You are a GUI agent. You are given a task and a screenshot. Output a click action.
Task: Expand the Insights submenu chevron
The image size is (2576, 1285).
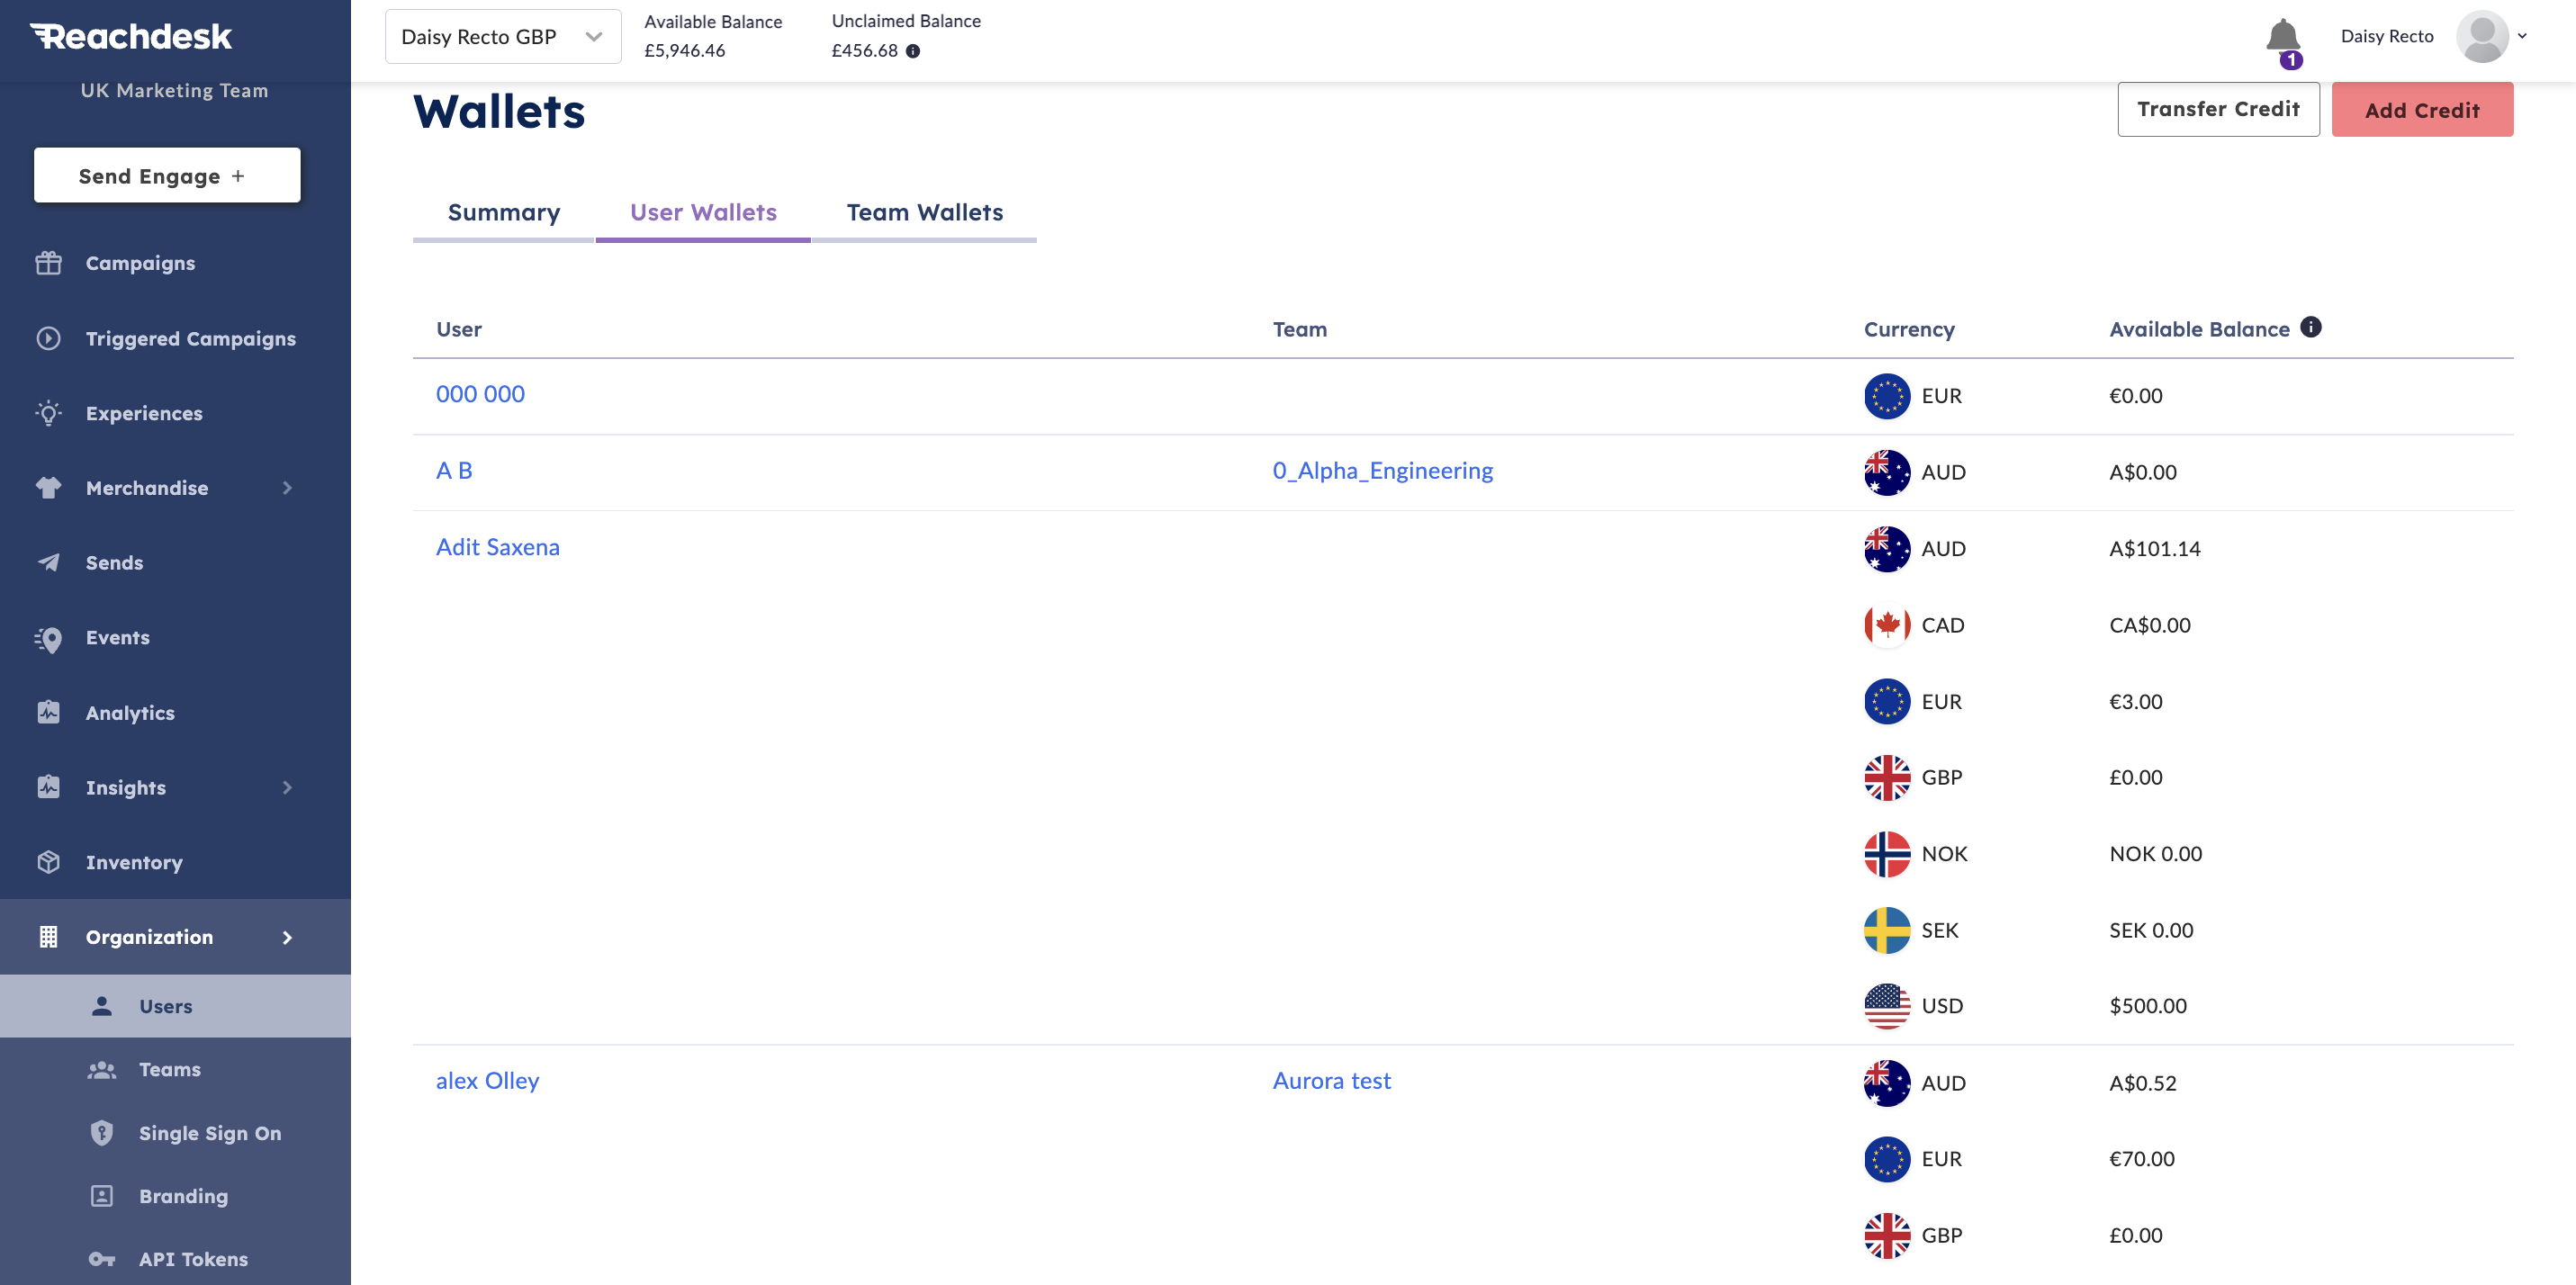click(x=287, y=787)
